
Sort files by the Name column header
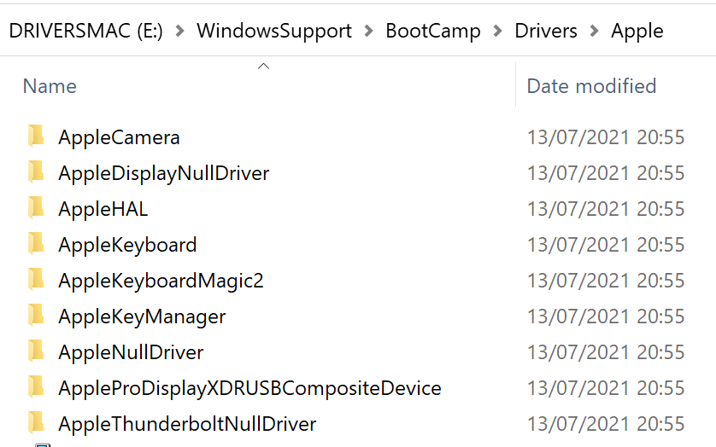(50, 86)
